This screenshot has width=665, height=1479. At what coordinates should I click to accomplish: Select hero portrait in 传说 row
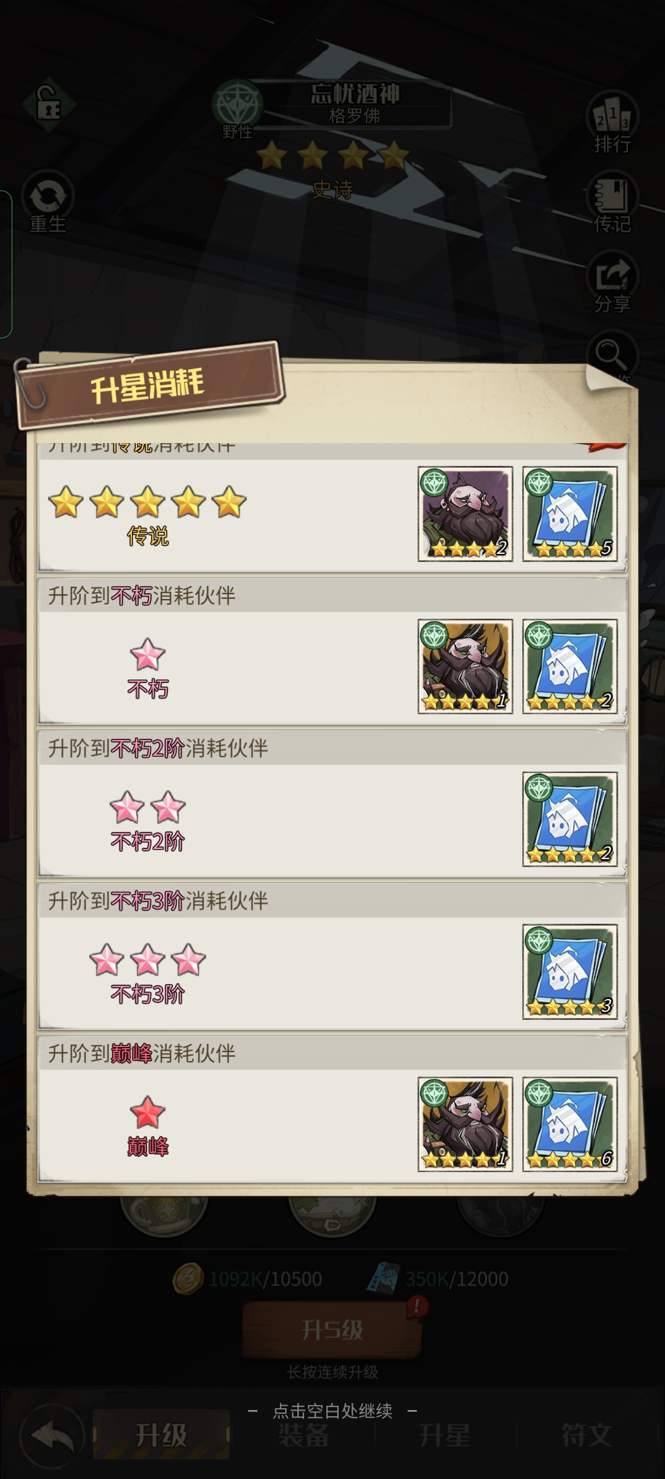click(465, 514)
